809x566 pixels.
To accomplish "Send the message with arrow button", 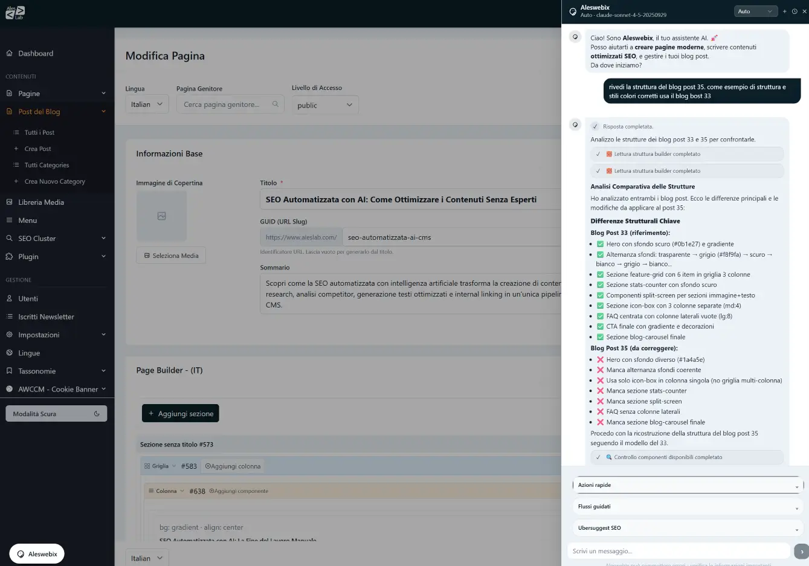I will click(802, 551).
